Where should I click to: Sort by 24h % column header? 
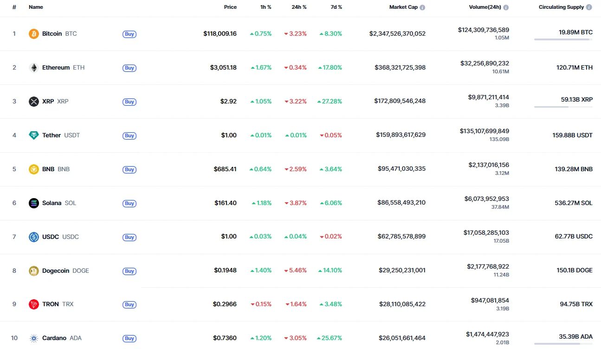coord(299,7)
